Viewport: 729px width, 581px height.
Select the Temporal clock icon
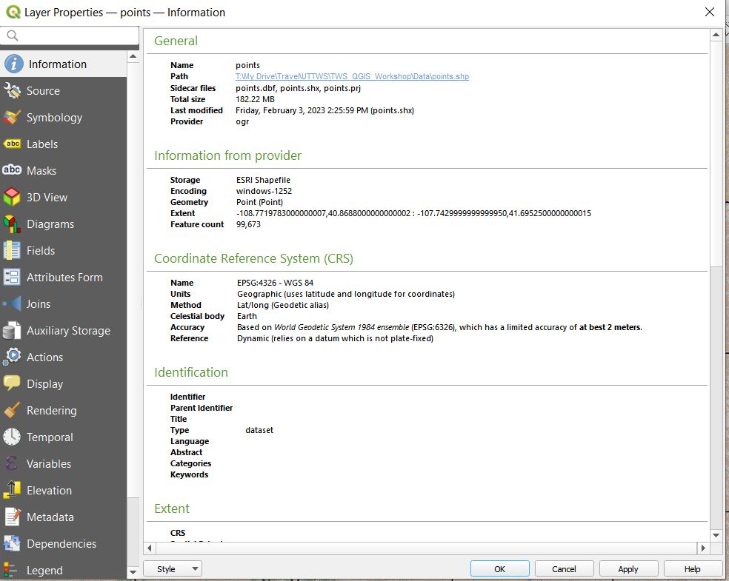coord(13,437)
